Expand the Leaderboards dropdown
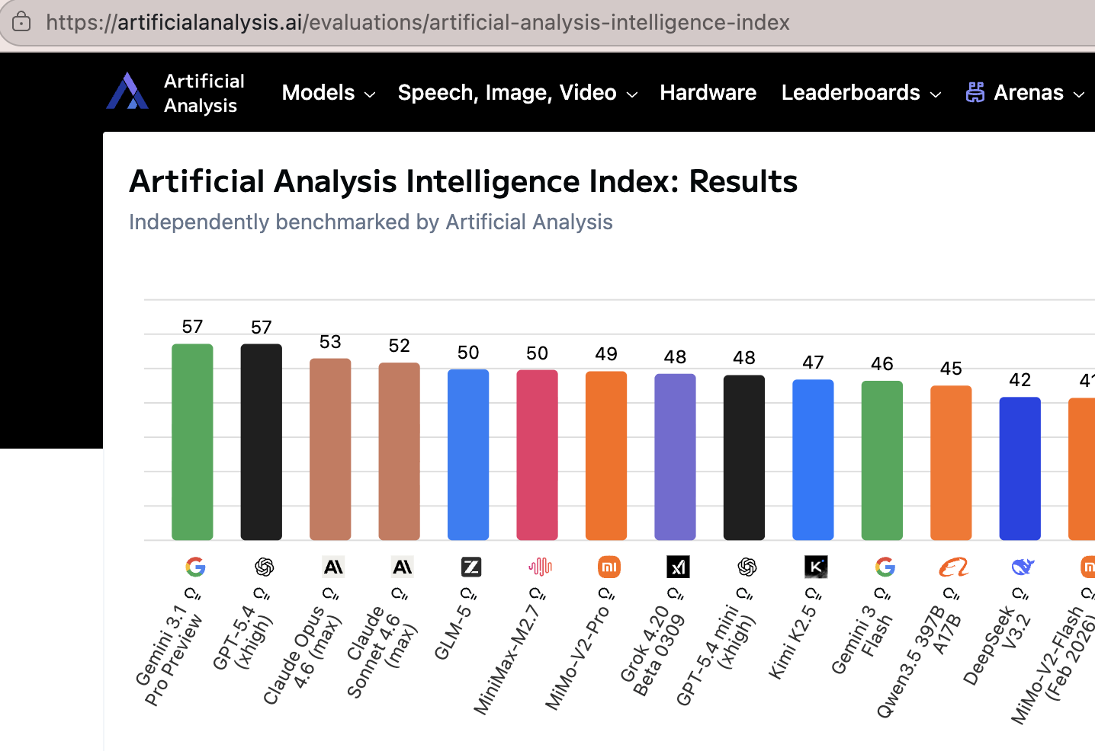This screenshot has width=1095, height=751. tap(862, 93)
